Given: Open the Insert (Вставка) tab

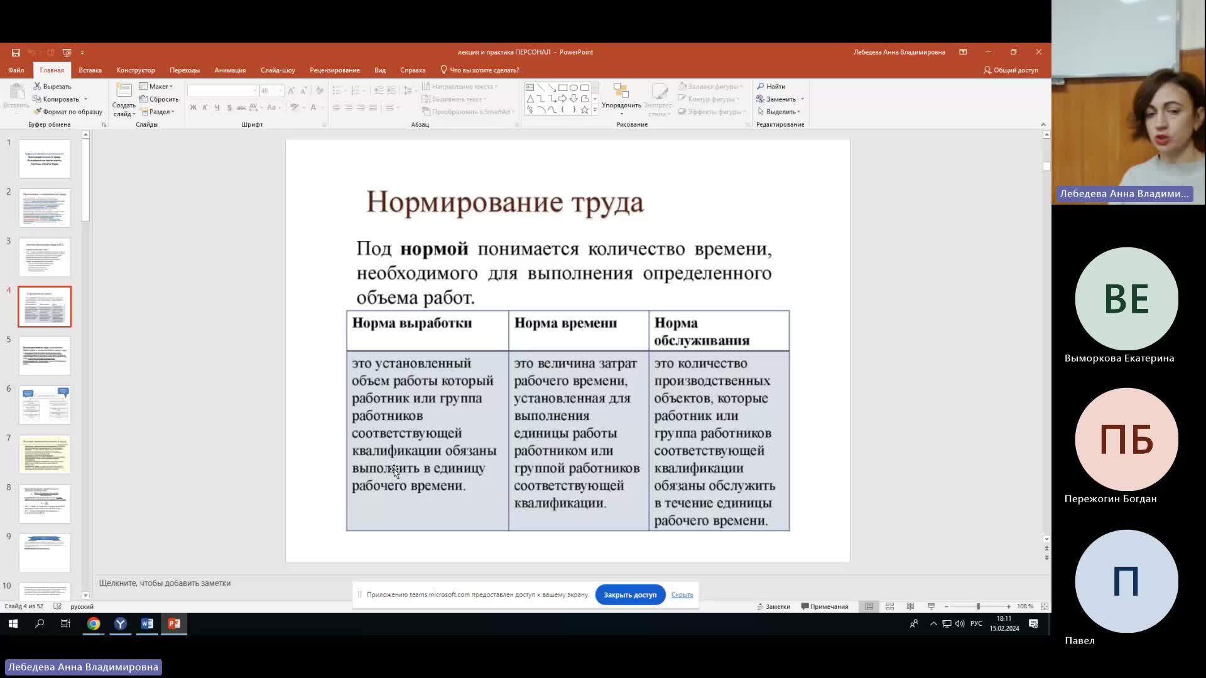Looking at the screenshot, I should [x=90, y=70].
